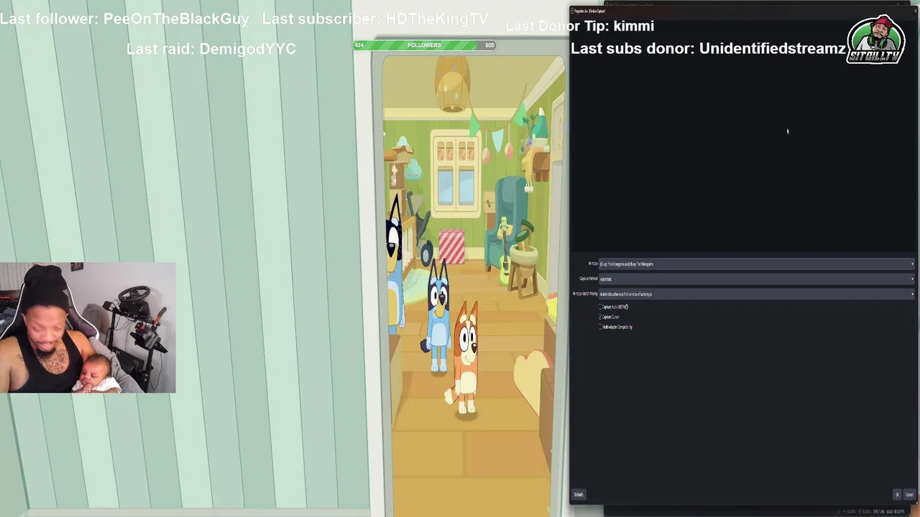Toggle the Capture Cursor checkbox

click(x=601, y=317)
